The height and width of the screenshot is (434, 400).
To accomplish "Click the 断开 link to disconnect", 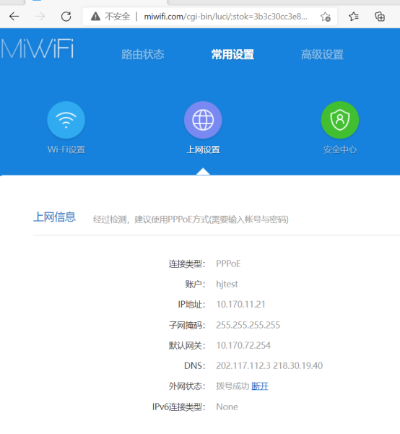I will pos(260,386).
